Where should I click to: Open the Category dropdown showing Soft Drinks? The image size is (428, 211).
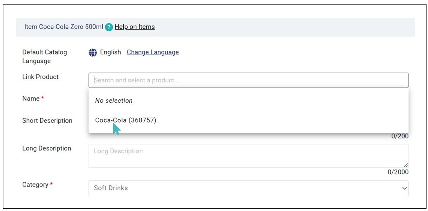click(248, 188)
